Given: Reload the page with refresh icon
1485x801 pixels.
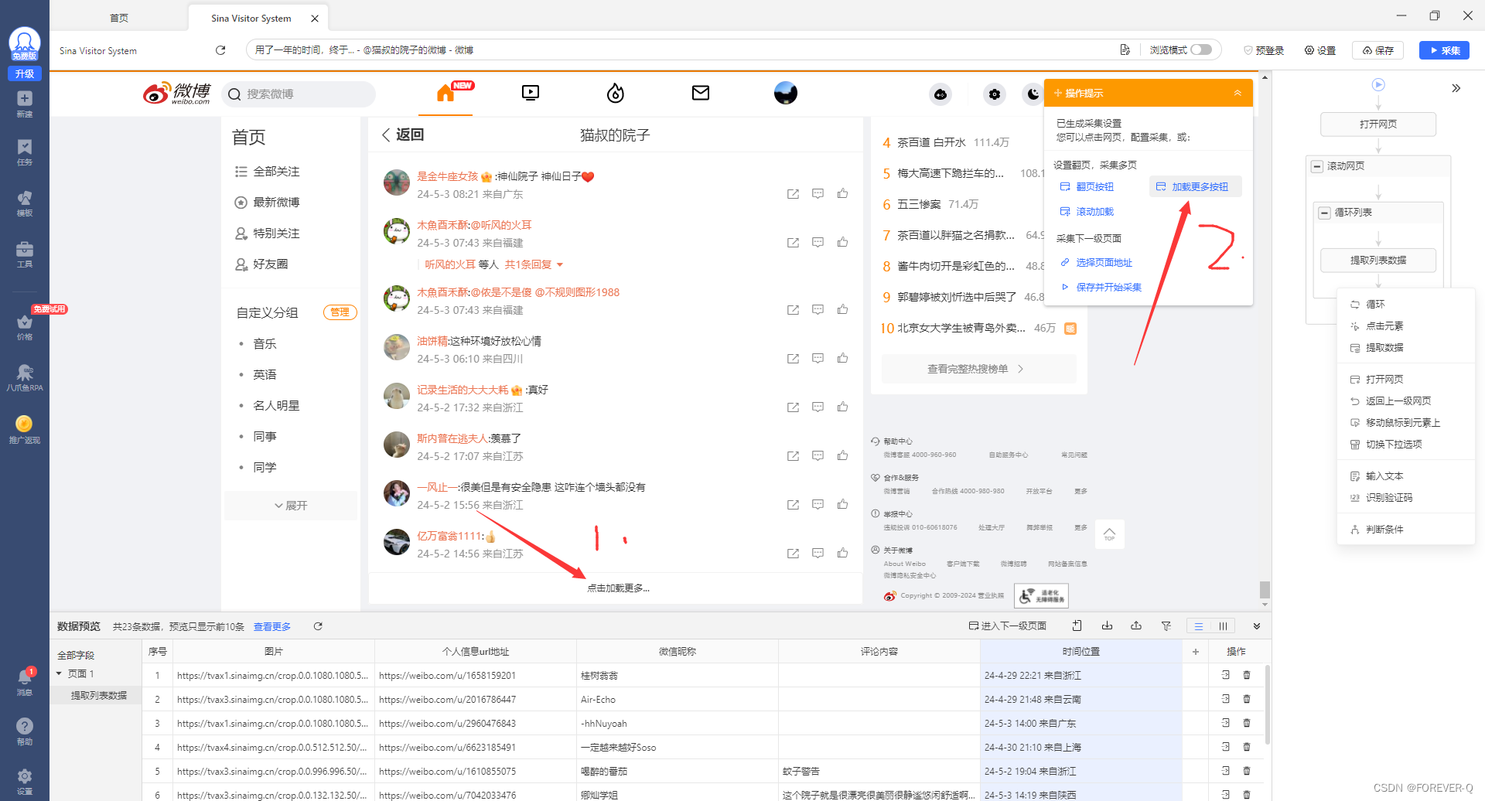Looking at the screenshot, I should click(x=220, y=50).
